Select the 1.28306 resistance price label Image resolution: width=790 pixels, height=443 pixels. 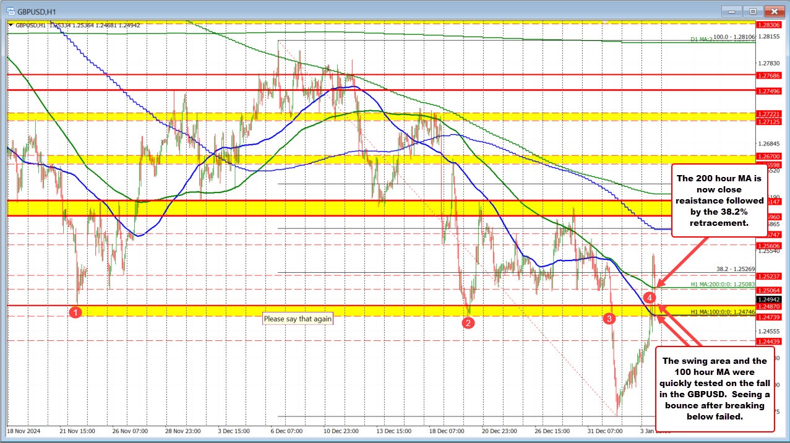[x=770, y=26]
